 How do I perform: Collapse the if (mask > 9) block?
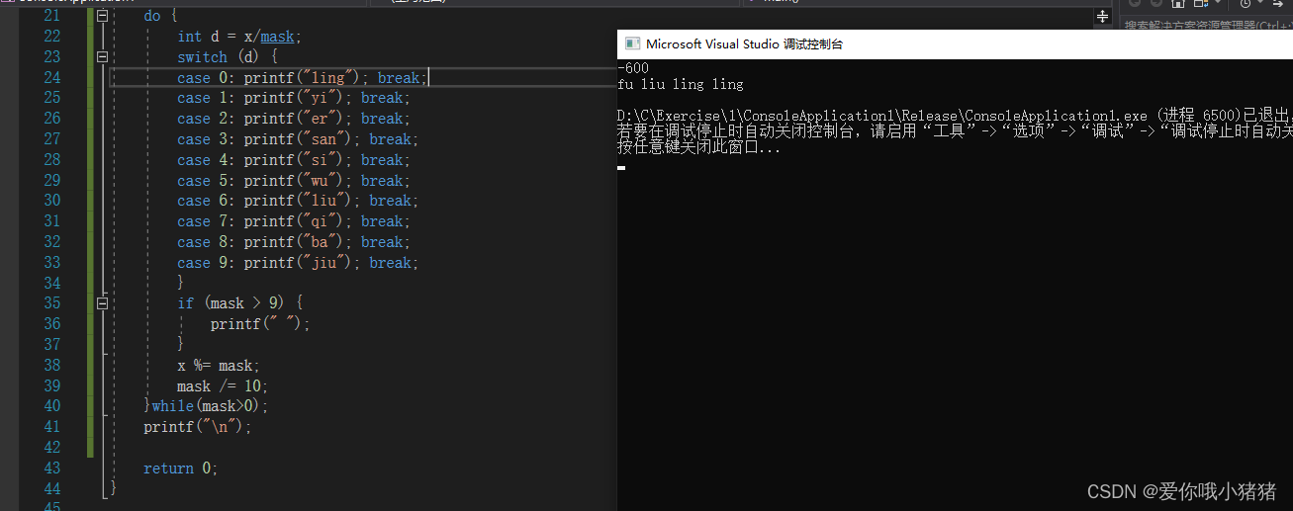tap(102, 304)
